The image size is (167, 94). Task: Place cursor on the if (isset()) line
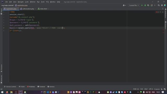point(15,31)
